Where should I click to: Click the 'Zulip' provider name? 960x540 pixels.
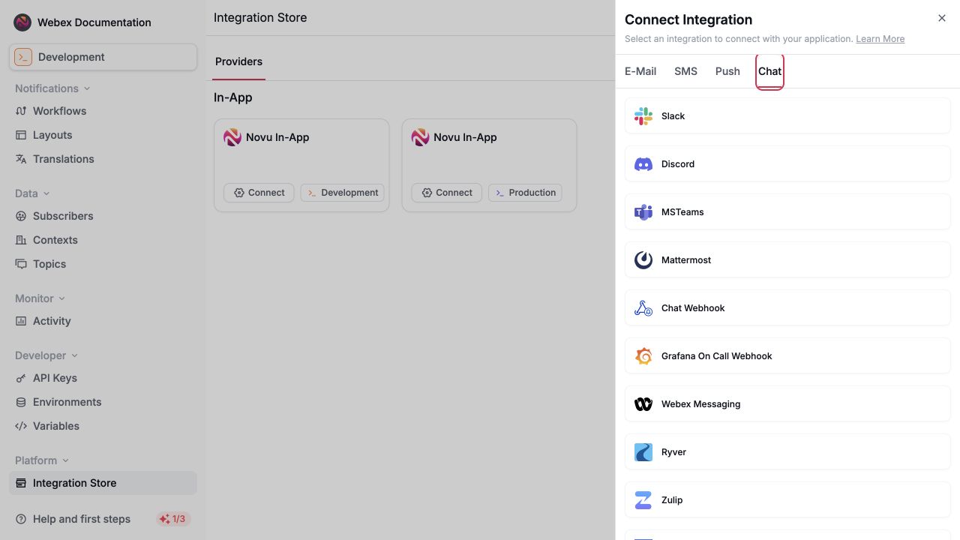[672, 500]
